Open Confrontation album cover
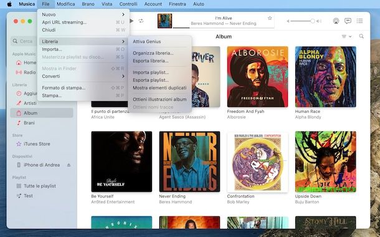This screenshot has width=380, height=237. [258, 162]
